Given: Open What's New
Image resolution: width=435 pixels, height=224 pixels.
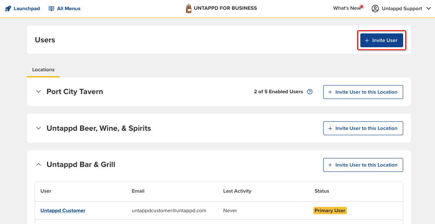Looking at the screenshot, I should pos(347,8).
